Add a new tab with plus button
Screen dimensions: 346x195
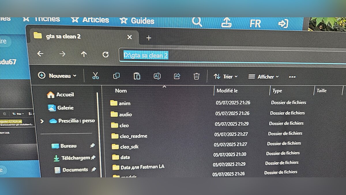[148, 38]
